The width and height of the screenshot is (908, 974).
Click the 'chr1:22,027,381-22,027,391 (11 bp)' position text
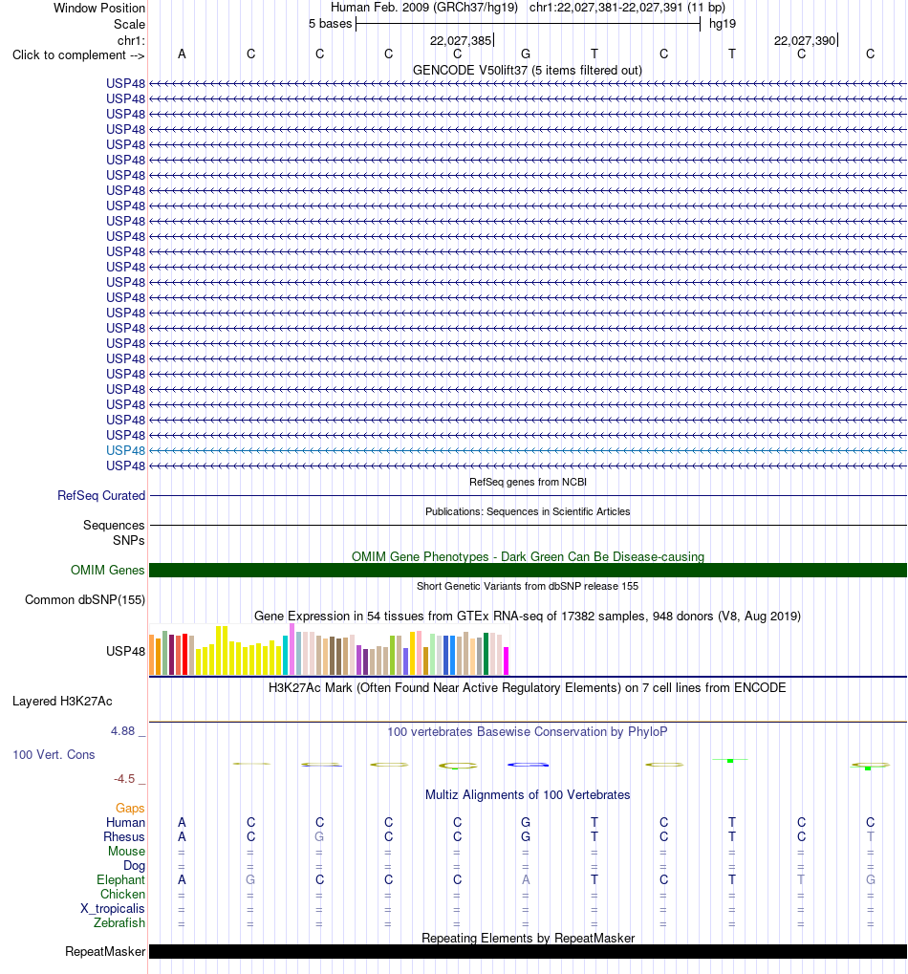pos(627,8)
